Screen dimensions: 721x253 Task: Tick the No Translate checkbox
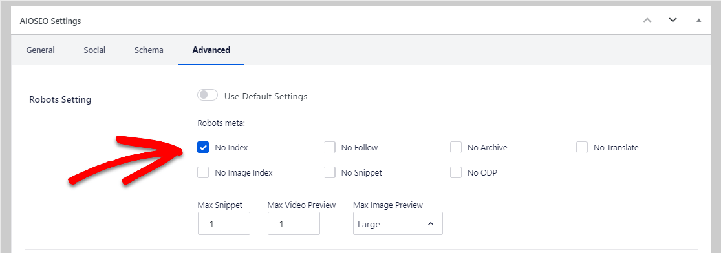point(582,147)
